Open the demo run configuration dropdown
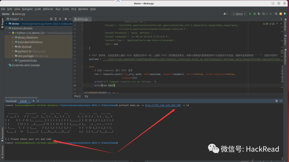Image resolution: width=289 pixels, height=162 pixels. pyautogui.click(x=239, y=14)
